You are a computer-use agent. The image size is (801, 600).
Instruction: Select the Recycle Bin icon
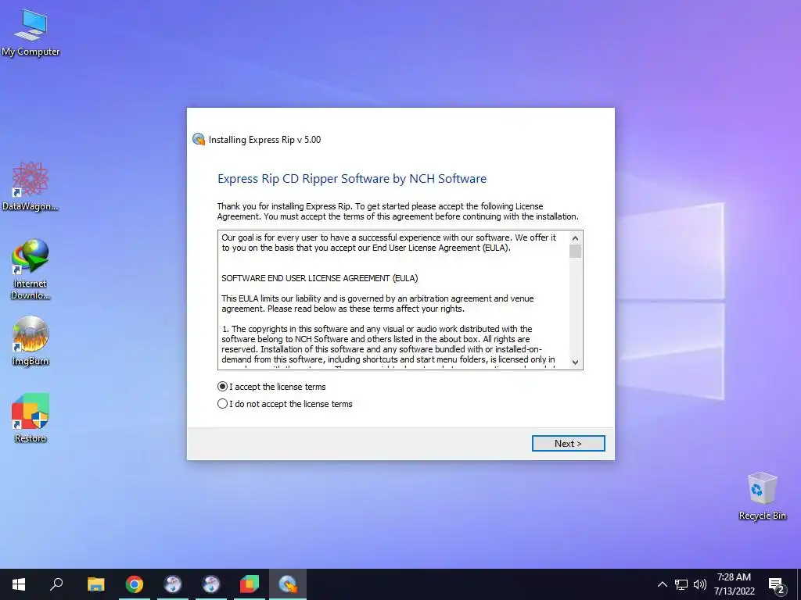click(x=762, y=496)
